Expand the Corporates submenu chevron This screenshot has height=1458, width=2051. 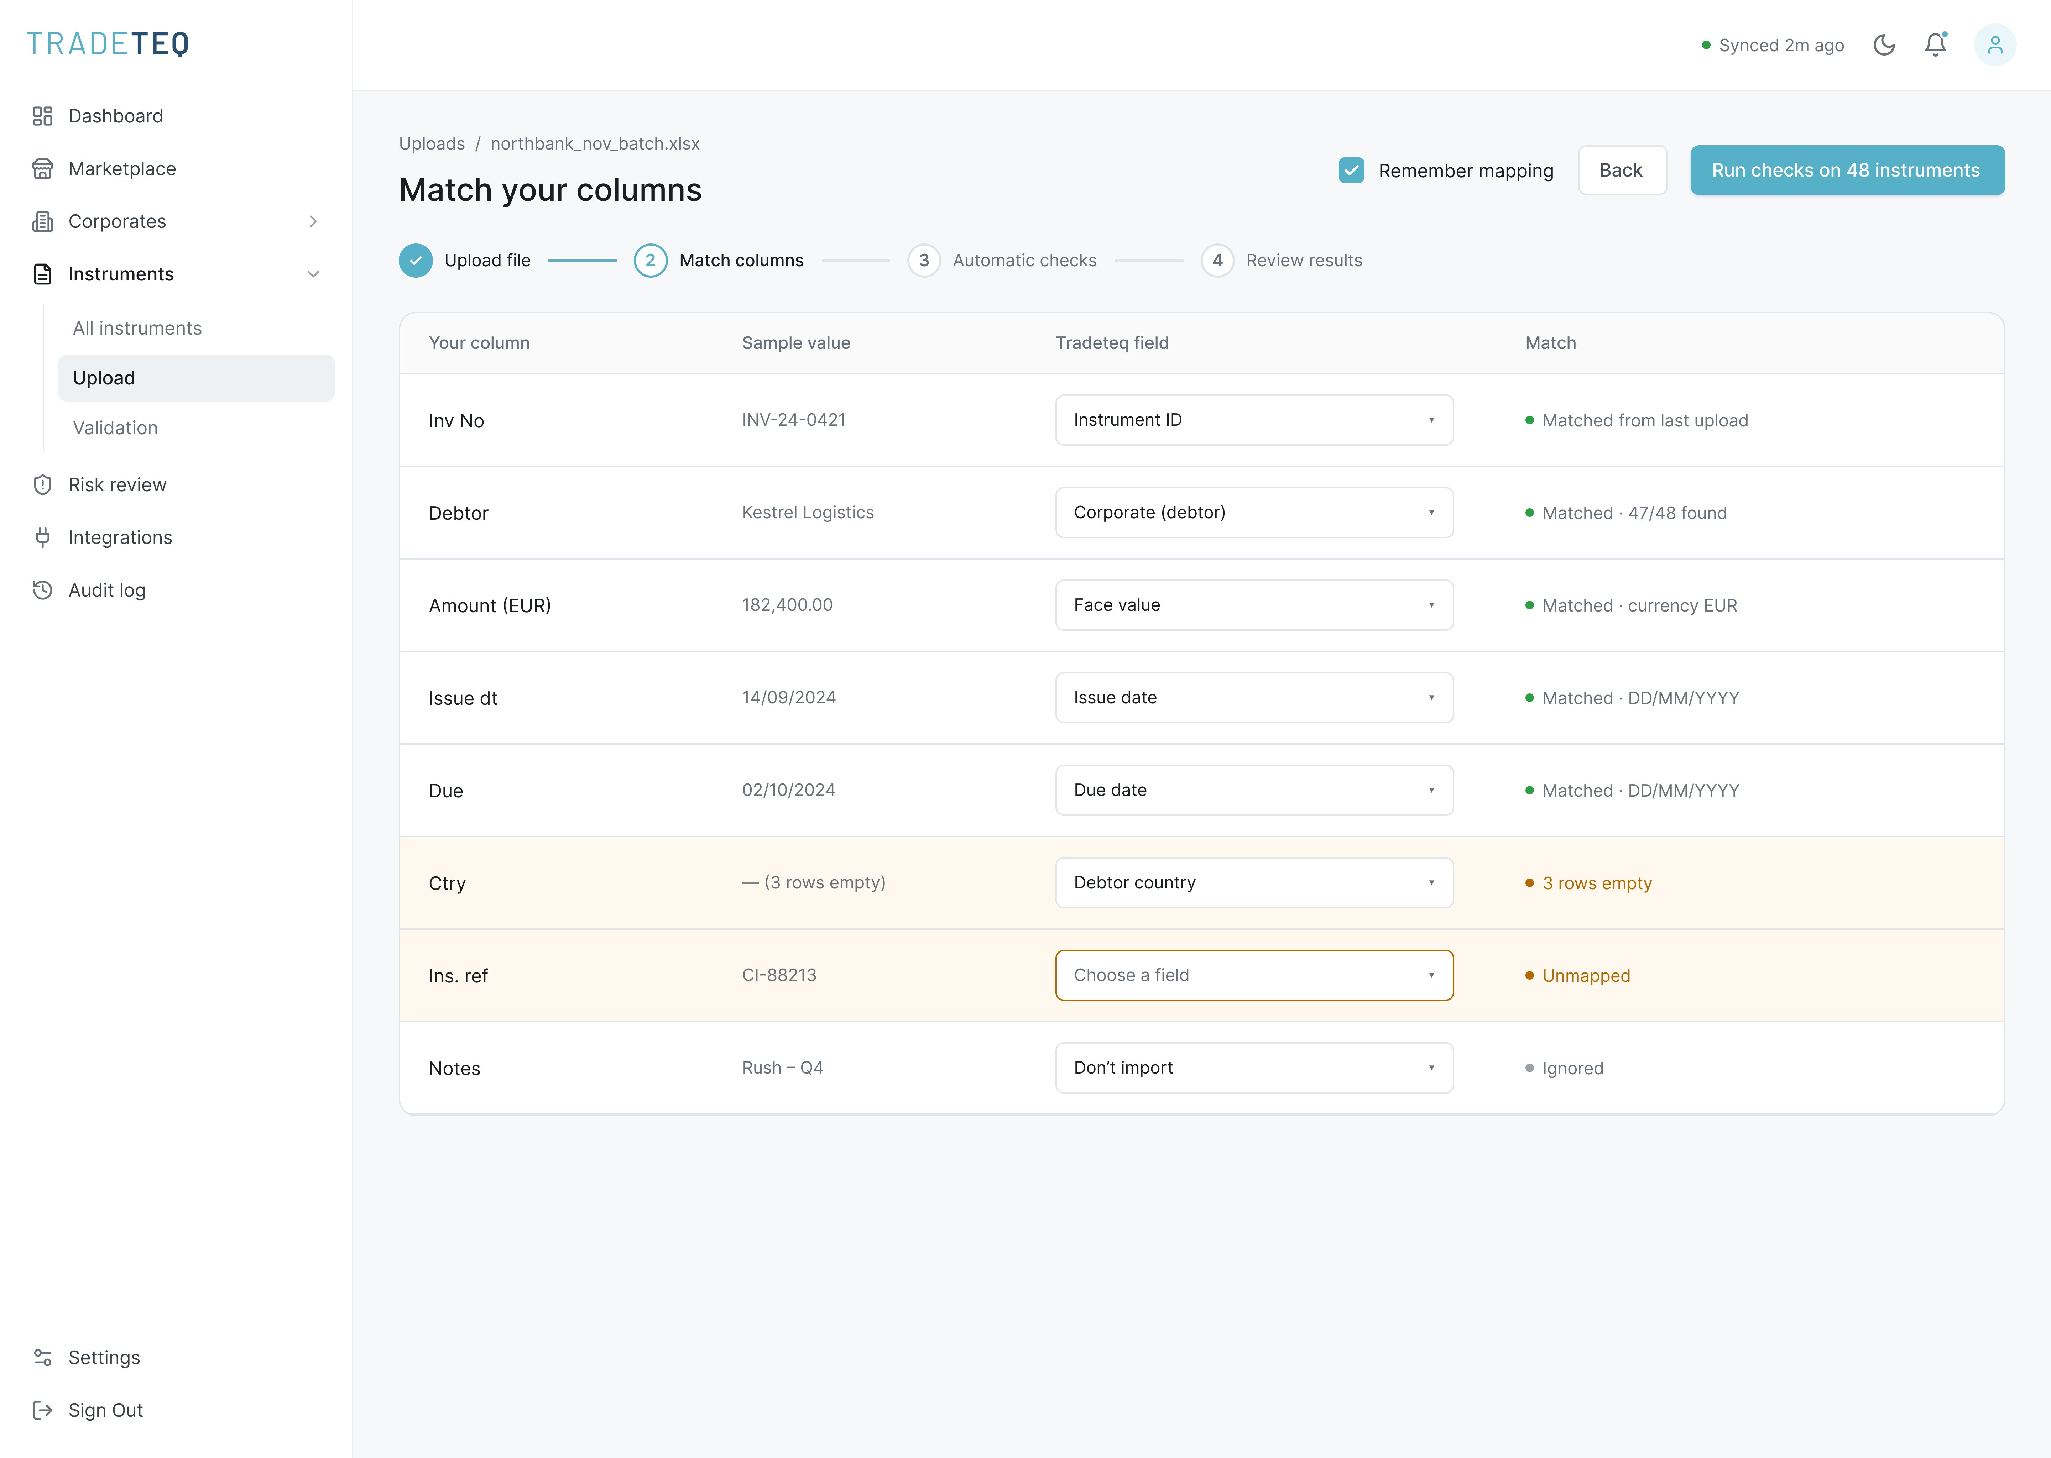coord(313,222)
